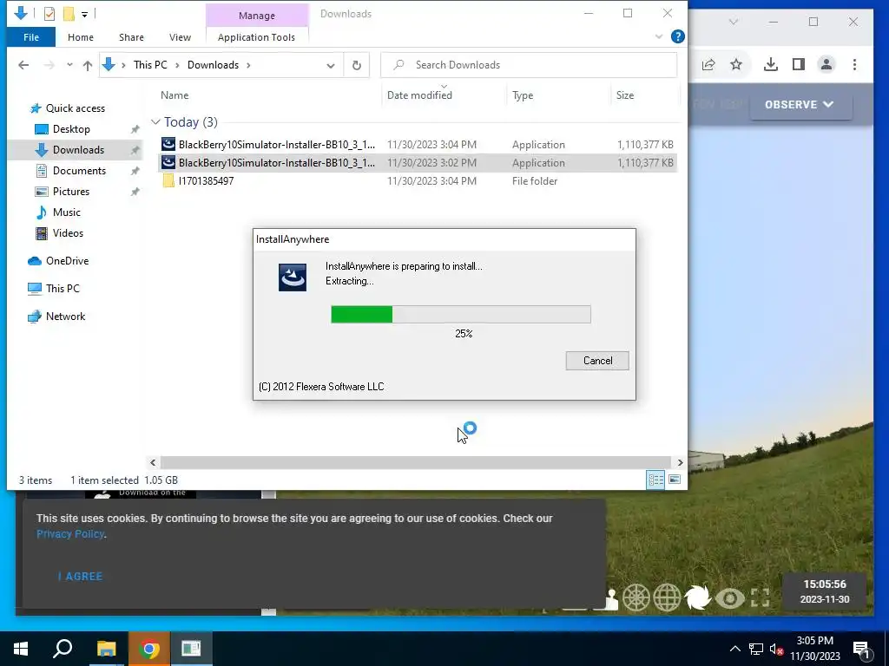Open Pictures in navigation pane

(71, 192)
